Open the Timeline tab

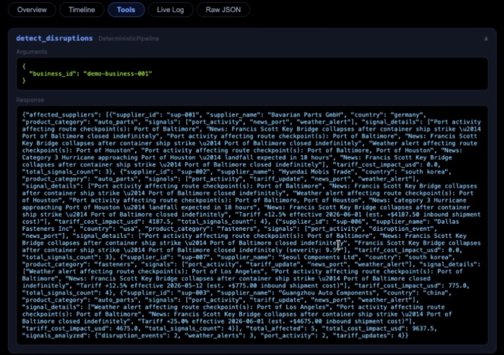point(82,10)
